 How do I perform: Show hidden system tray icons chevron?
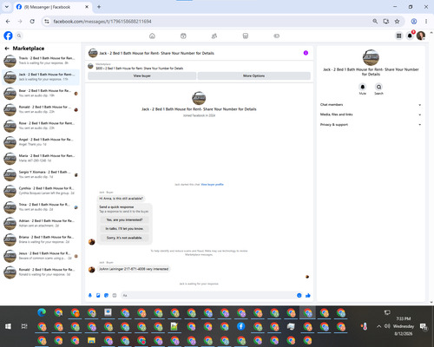click(x=378, y=326)
